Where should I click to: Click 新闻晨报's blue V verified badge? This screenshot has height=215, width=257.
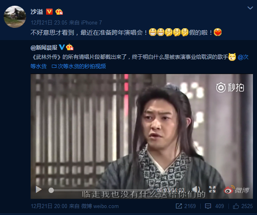click(x=62, y=47)
